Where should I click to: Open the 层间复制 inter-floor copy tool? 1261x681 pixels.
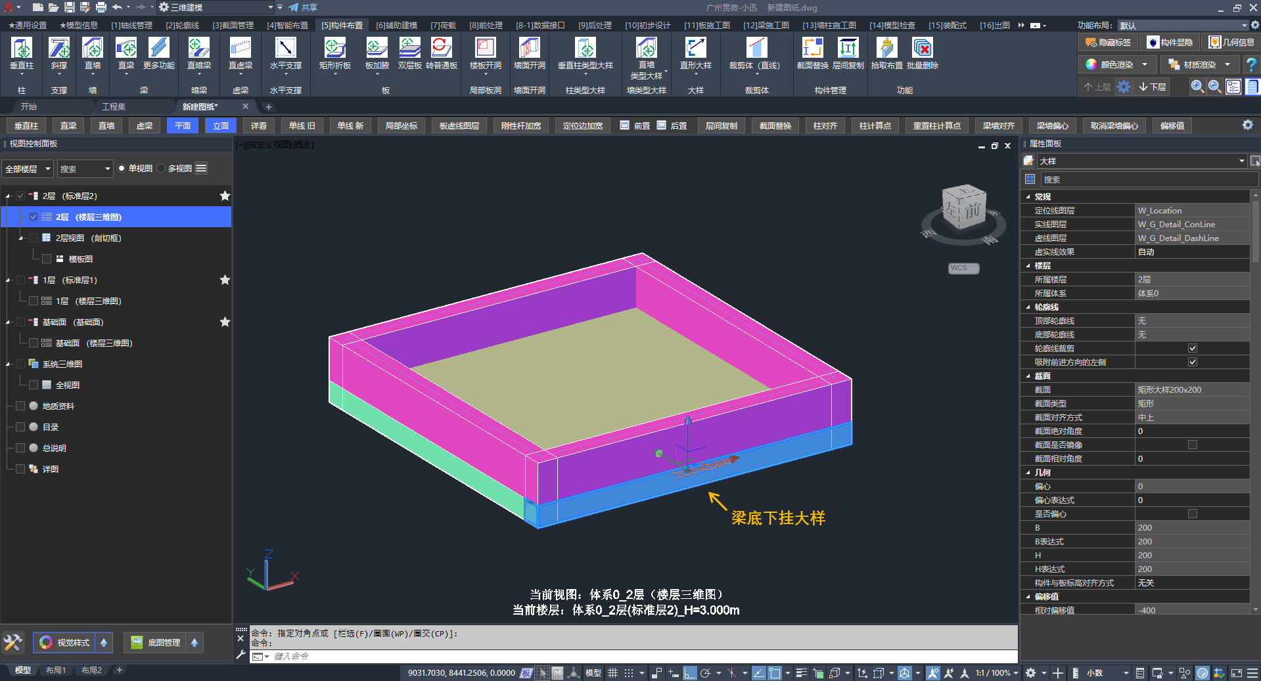(x=848, y=53)
